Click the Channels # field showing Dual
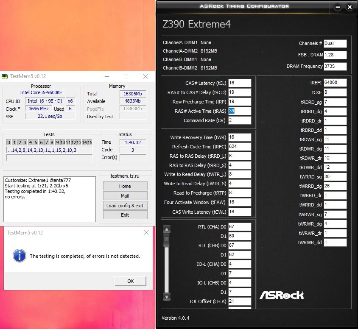Viewport: 358px width, 329px height. point(335,43)
